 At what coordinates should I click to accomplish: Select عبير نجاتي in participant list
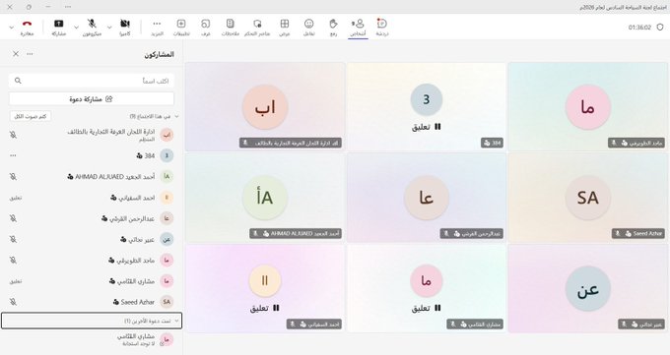92,239
